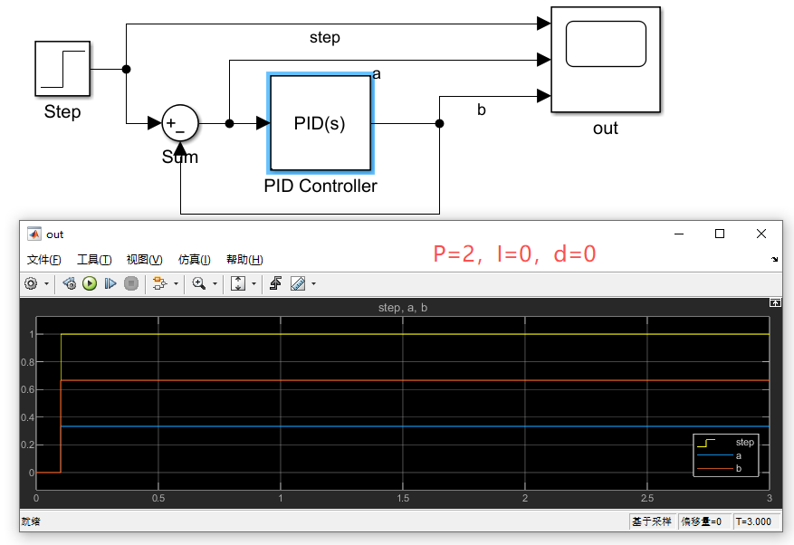This screenshot has width=794, height=545.
Task: Click the 就绪 status text
Action: click(31, 521)
